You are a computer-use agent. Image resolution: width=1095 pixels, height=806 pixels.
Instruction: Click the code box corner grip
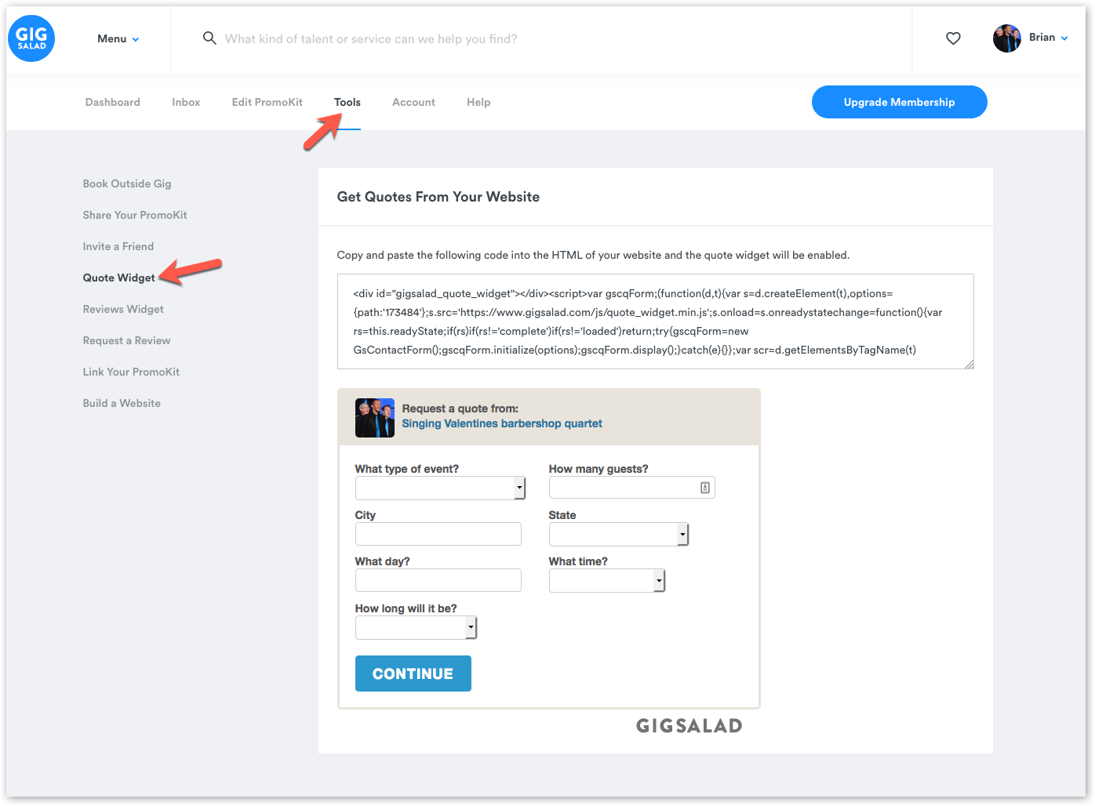coord(969,364)
